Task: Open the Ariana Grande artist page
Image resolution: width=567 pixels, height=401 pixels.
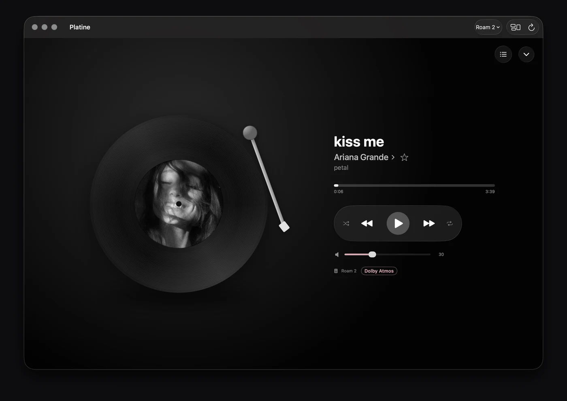Action: pos(364,157)
